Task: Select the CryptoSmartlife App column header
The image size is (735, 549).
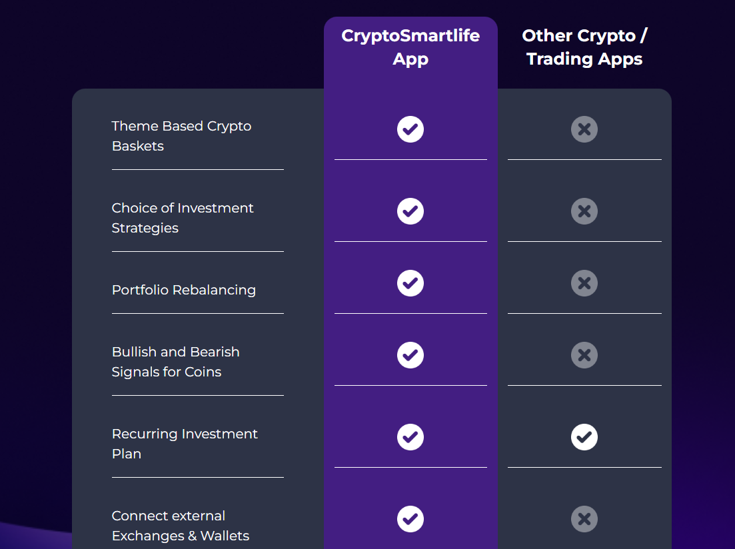Action: pyautogui.click(x=410, y=47)
